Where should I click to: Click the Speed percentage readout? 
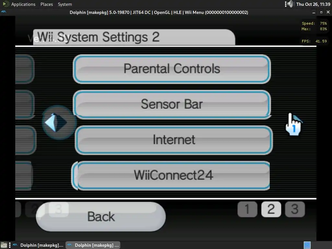323,23
